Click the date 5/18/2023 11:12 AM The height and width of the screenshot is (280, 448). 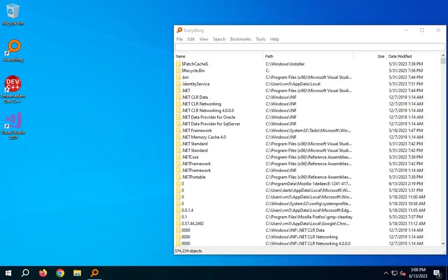(407, 224)
